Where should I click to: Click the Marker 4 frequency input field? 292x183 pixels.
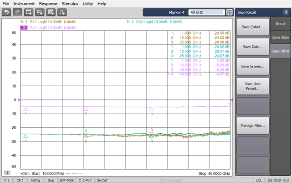click(206, 12)
